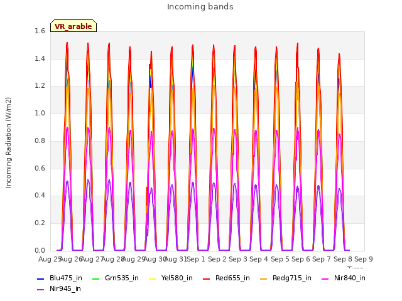Toggle the Yel580_in legend entry
Viewport: 402px width, 301px height.
click(x=171, y=278)
